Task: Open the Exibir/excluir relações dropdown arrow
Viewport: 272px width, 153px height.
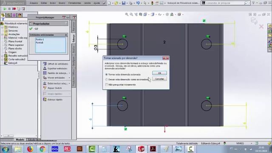Action: coord(69,83)
